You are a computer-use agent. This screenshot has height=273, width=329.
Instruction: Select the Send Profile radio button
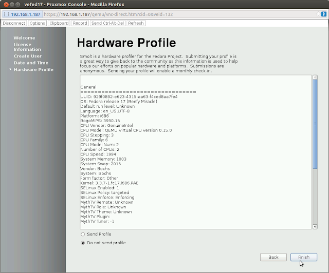point(83,234)
